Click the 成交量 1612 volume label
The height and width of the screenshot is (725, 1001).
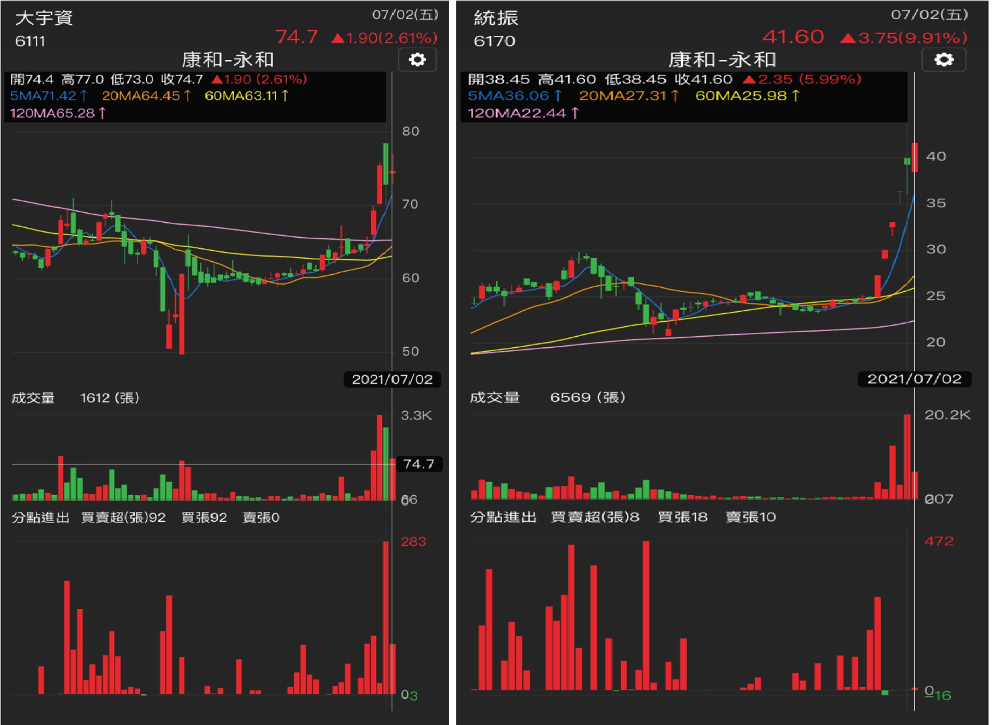point(76,398)
